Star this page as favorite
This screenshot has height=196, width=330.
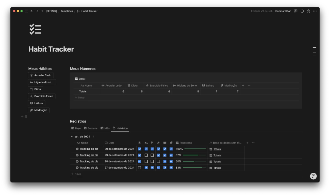(308, 11)
